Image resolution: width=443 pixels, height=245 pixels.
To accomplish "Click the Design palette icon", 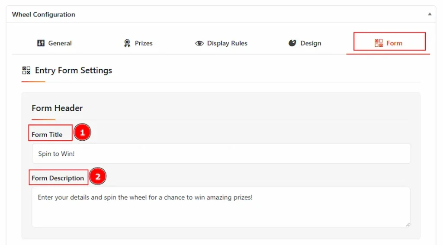I will point(292,43).
